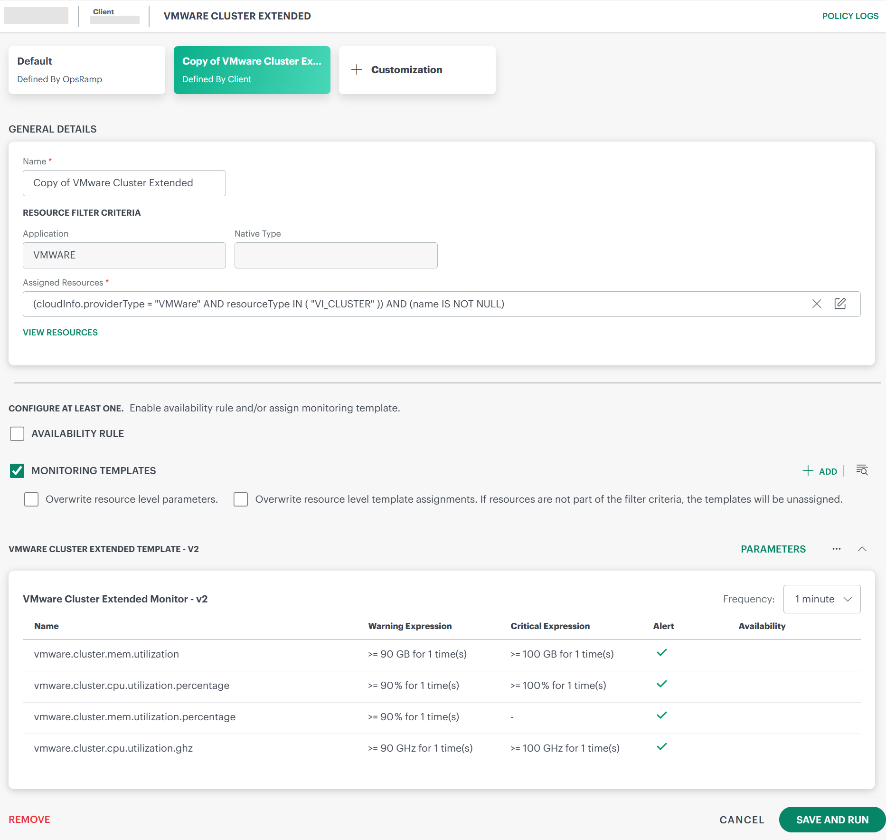
Task: Click into the policy Name input field
Action: pos(124,183)
